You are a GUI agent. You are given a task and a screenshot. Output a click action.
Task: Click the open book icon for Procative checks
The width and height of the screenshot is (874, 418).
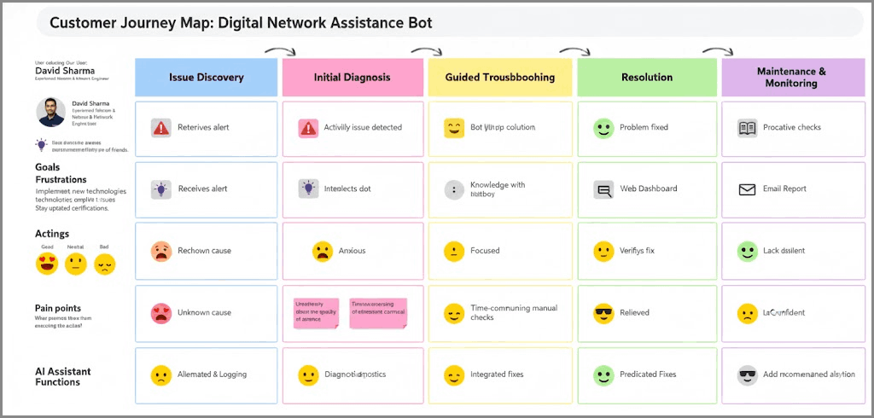pos(748,128)
